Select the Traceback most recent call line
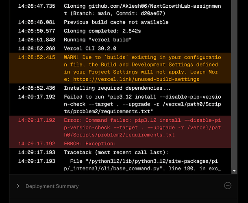This screenshot has height=203, width=248. [120, 152]
